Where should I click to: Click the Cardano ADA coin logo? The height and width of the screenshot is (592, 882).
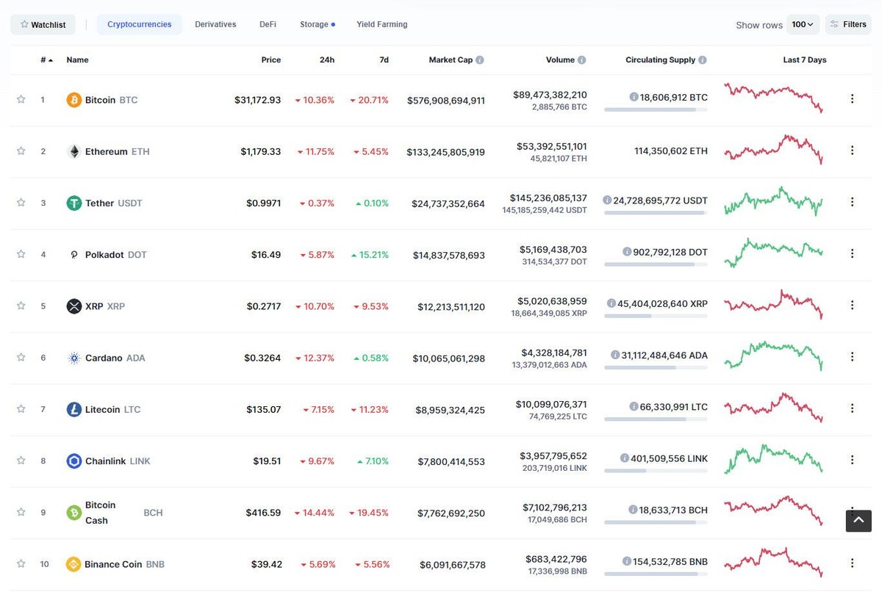click(73, 358)
